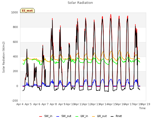
Task: Select the Rnet legend label
Action: click(119, 116)
